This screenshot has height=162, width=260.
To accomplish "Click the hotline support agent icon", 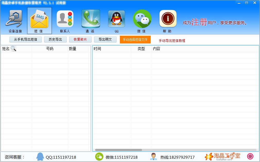I will pos(154,157).
